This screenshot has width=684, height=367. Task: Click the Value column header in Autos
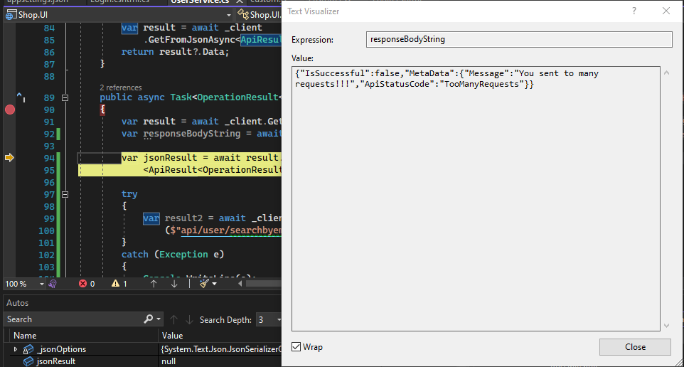tap(172, 336)
